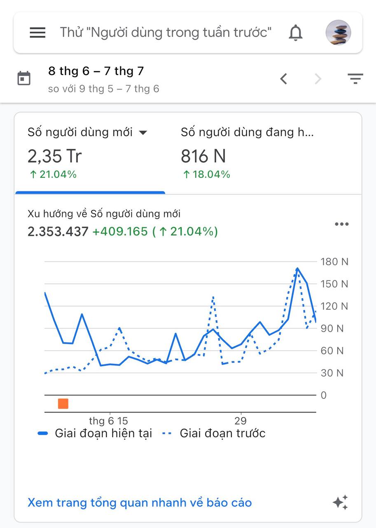Viewport: 376px width, 528px height.
Task: Open the date range calendar icon
Action: tap(24, 78)
